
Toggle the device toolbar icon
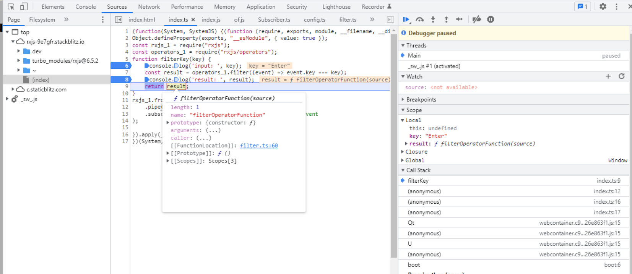(24, 6)
